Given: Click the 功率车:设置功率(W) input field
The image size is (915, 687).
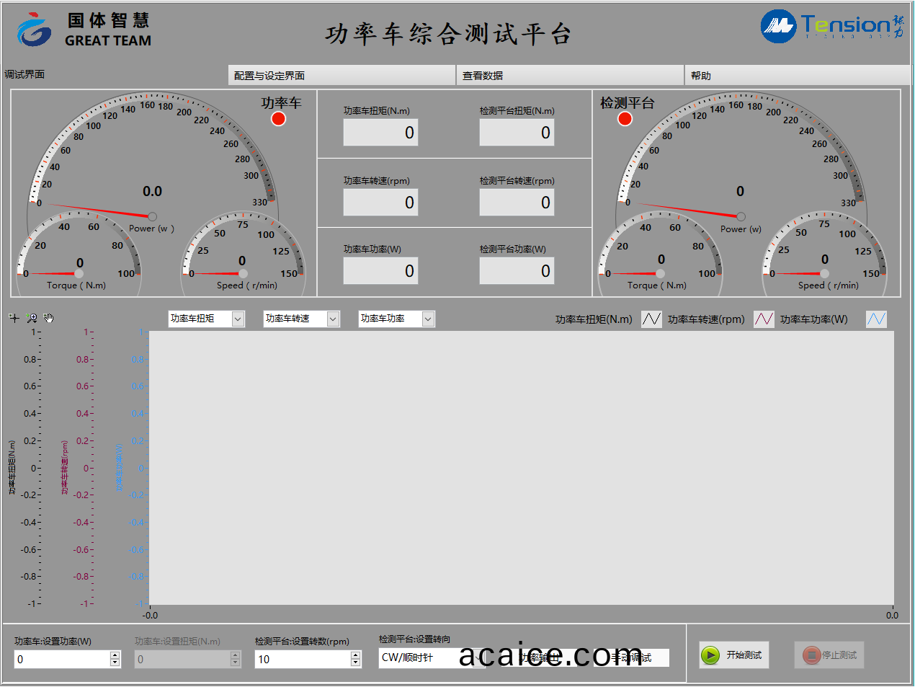Looking at the screenshot, I should [61, 659].
